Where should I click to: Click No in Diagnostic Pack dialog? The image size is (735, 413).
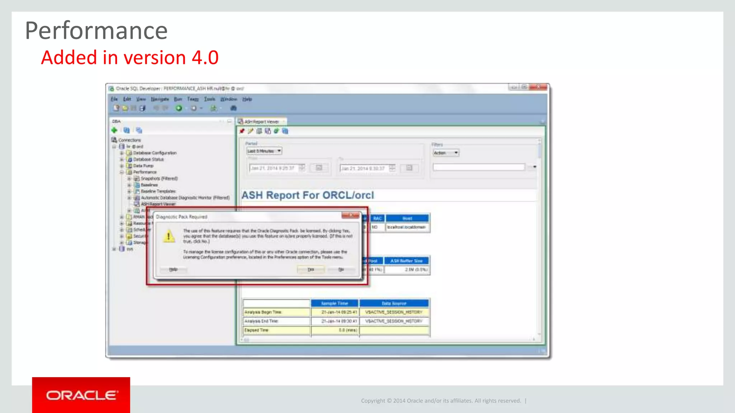pos(341,269)
